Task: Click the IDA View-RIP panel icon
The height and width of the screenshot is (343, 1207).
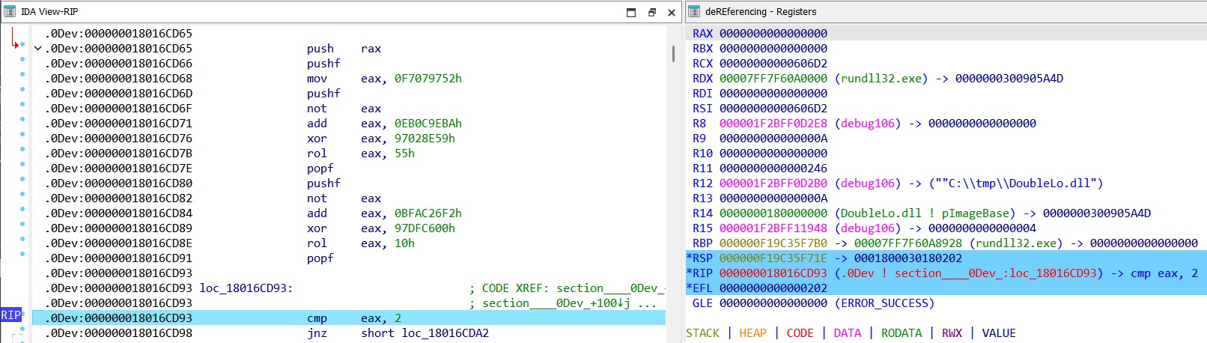Action: pyautogui.click(x=10, y=12)
